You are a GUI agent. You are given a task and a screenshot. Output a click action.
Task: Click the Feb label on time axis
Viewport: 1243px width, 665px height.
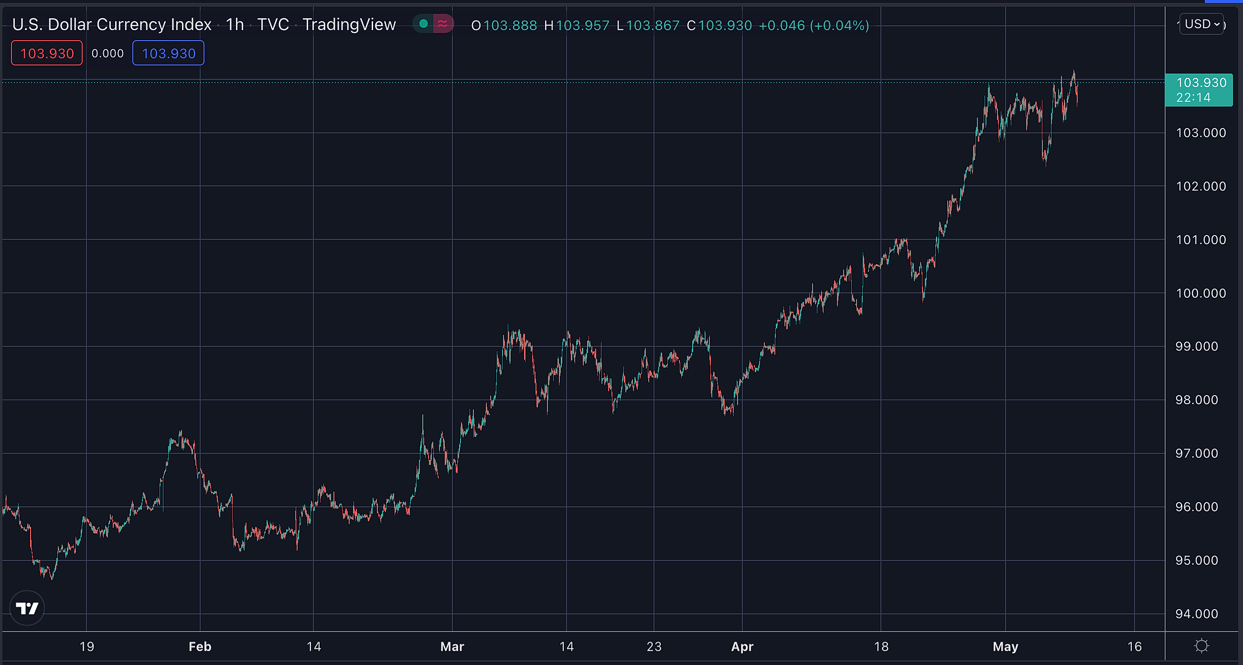point(200,647)
